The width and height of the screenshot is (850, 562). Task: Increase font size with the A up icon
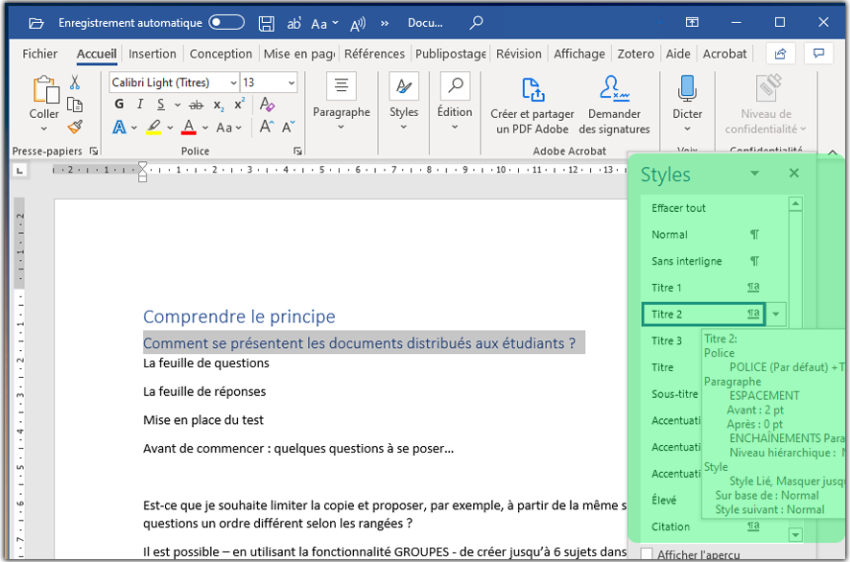click(266, 127)
